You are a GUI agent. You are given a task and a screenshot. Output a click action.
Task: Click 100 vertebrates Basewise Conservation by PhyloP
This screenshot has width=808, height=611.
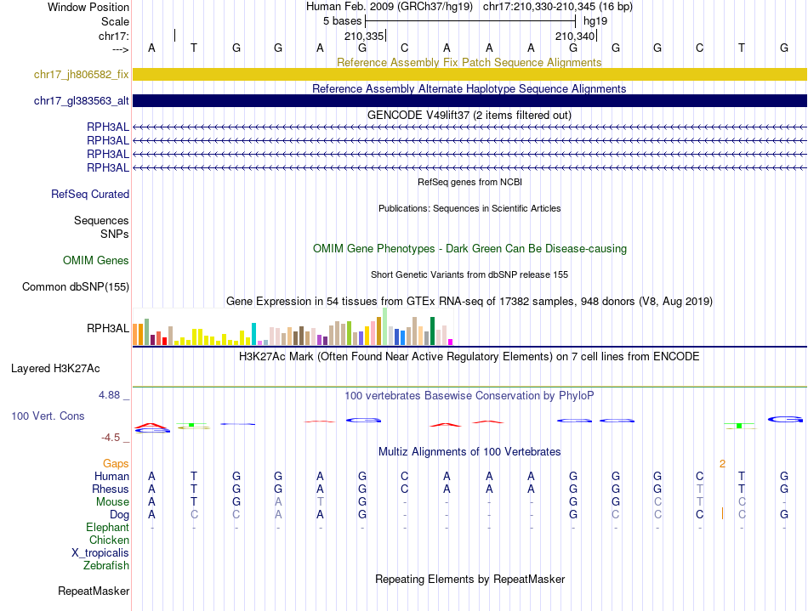click(x=469, y=395)
